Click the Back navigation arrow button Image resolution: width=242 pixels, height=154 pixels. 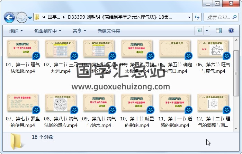(x=9, y=18)
